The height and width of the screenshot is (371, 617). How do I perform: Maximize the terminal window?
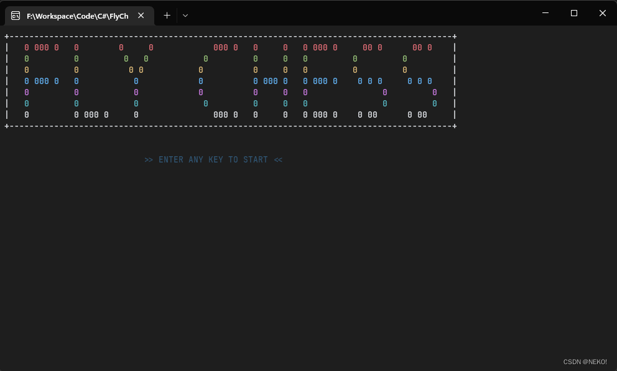[574, 13]
